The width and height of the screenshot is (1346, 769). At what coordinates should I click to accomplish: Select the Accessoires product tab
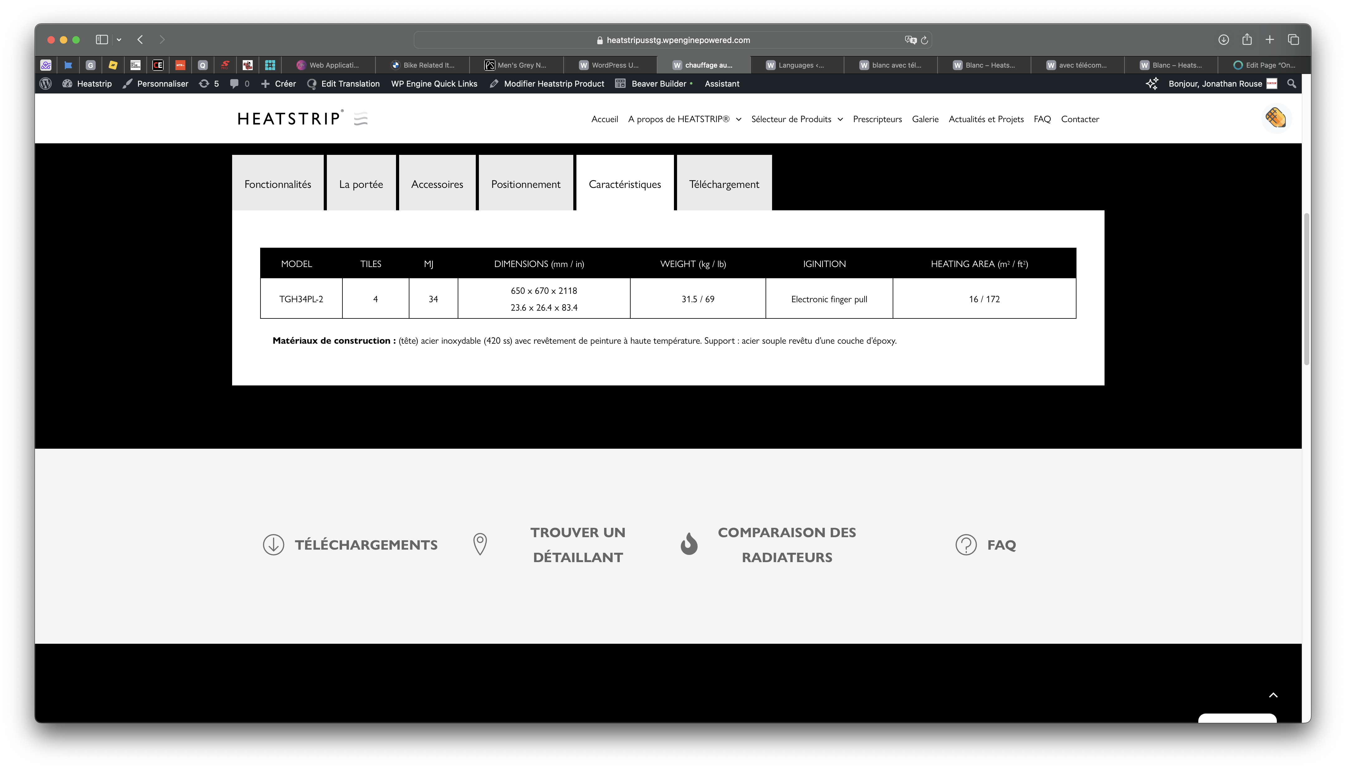tap(437, 183)
